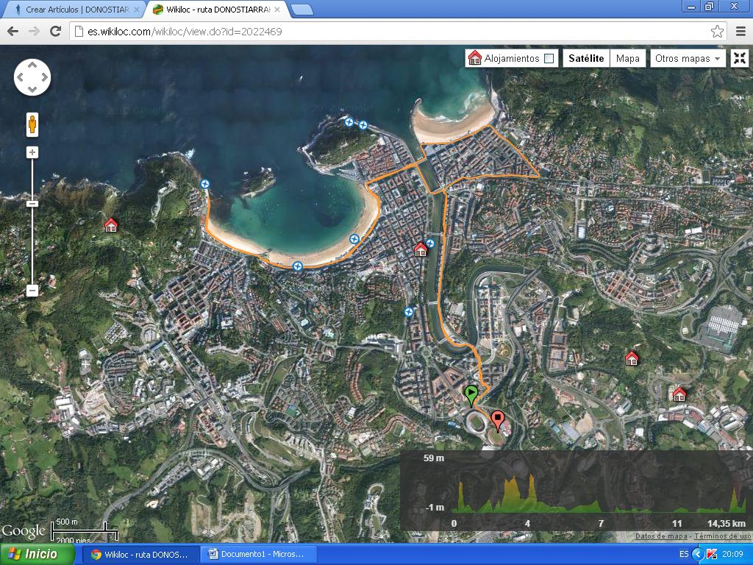Click the 59 m elevation label
The image size is (753, 565).
(x=434, y=458)
